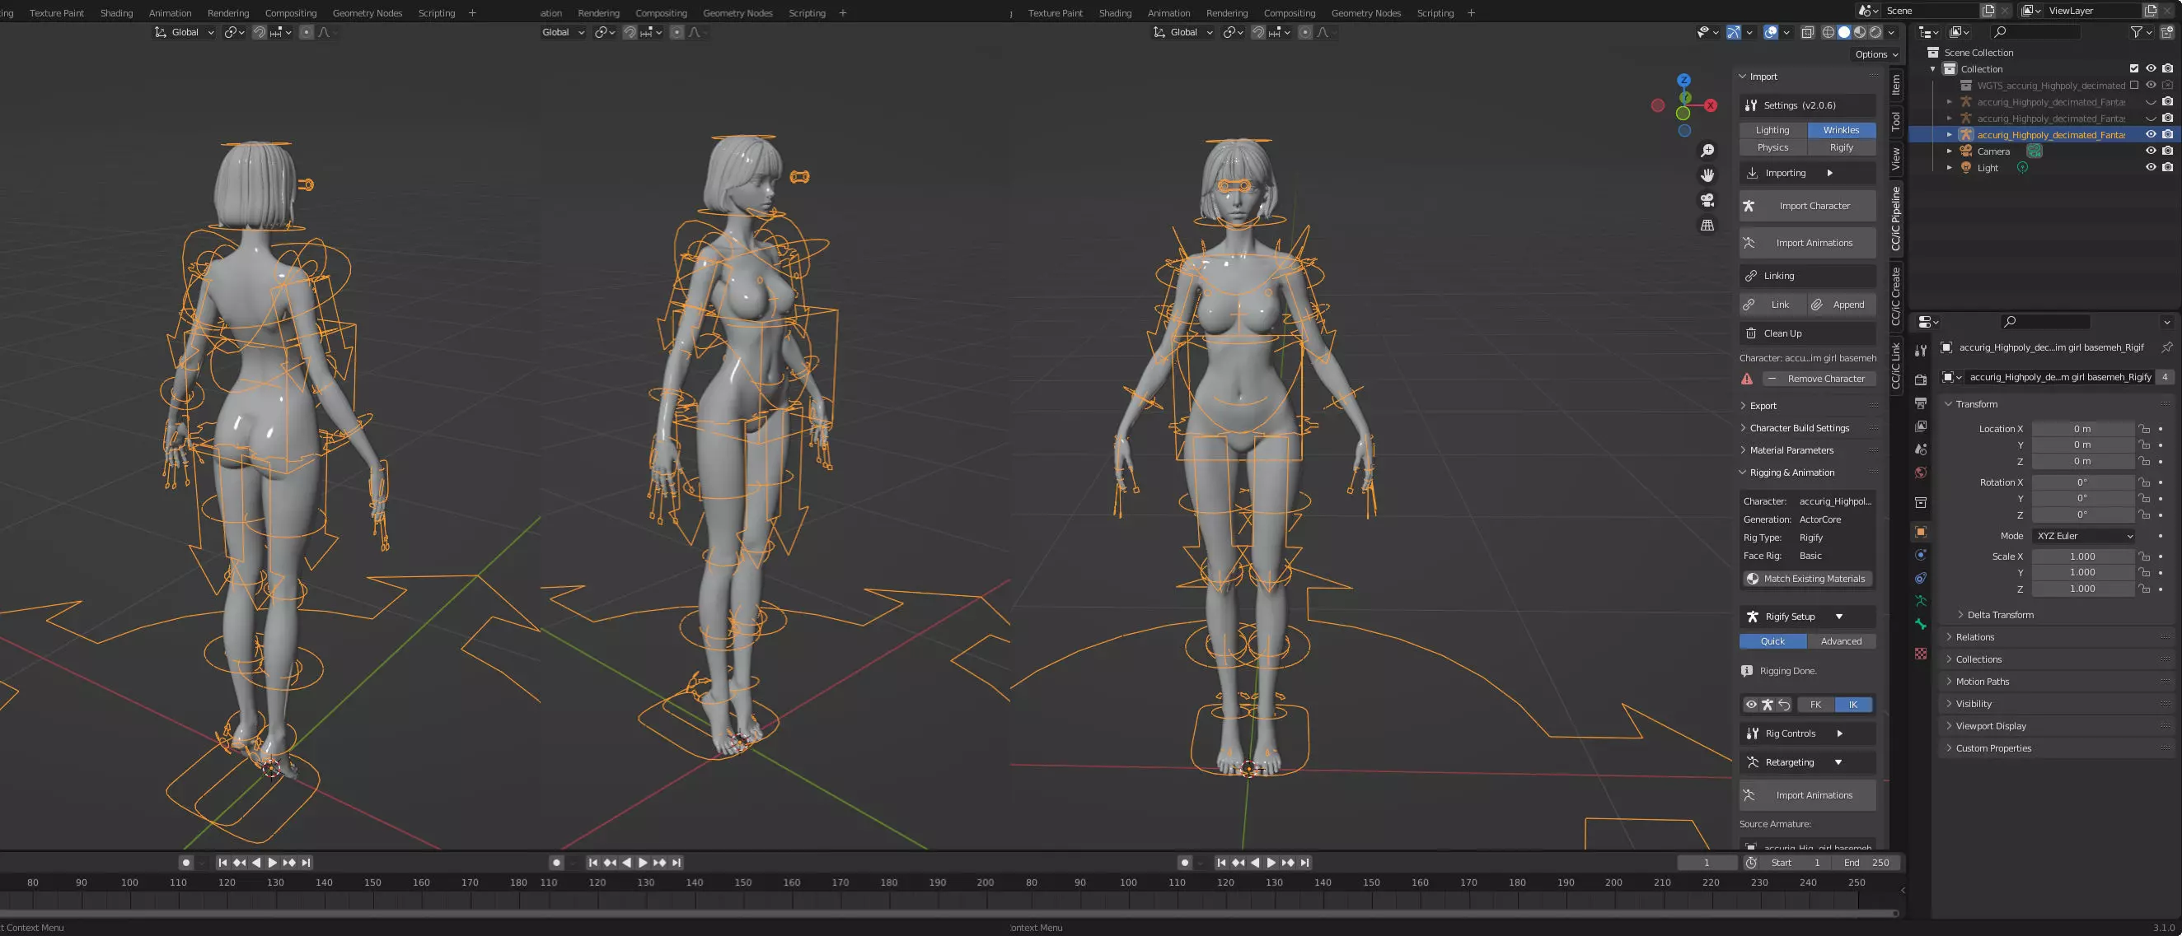Enable WGTS_accurig collection checkbox
The width and height of the screenshot is (2182, 936).
point(2134,86)
